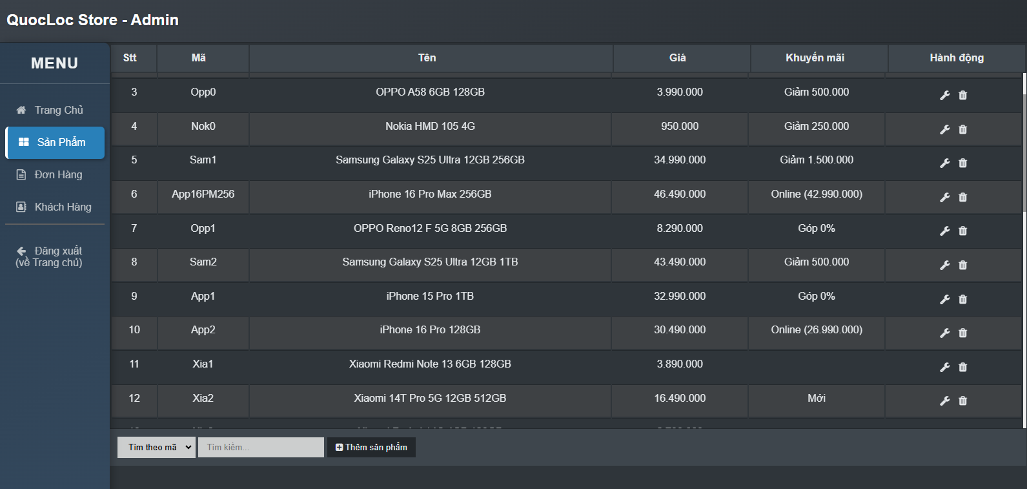Click the Thêm sản phẩm button
Screen dimensions: 1027x489
click(x=371, y=447)
